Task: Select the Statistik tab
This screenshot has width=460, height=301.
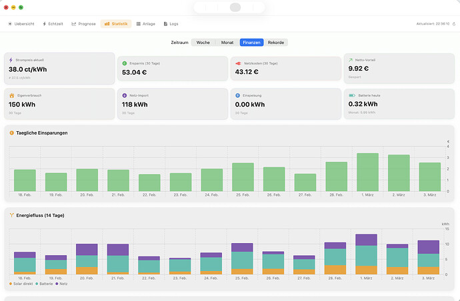Action: 116,24
